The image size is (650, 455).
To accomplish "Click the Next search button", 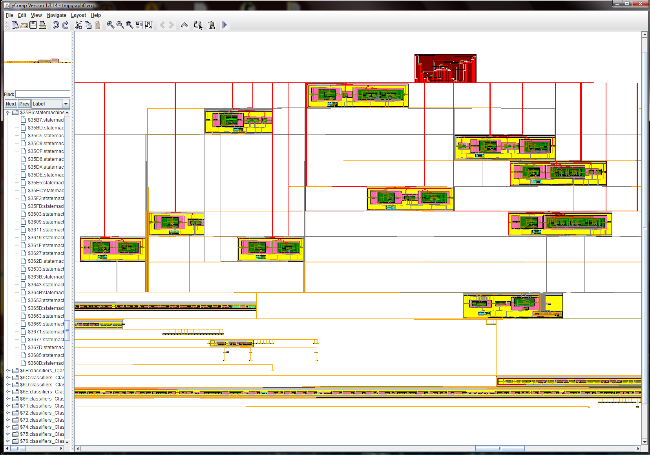I will pyautogui.click(x=11, y=104).
